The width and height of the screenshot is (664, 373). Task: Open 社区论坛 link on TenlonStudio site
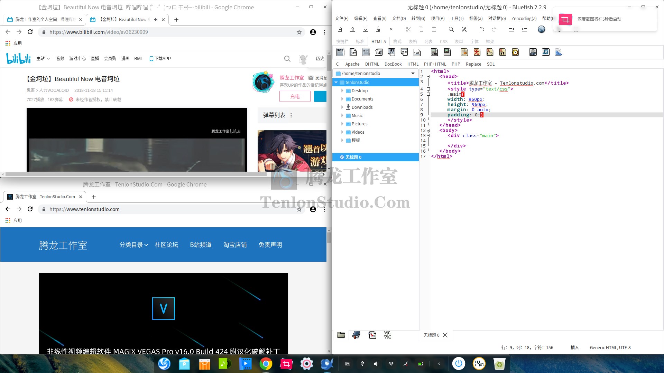[x=166, y=245]
